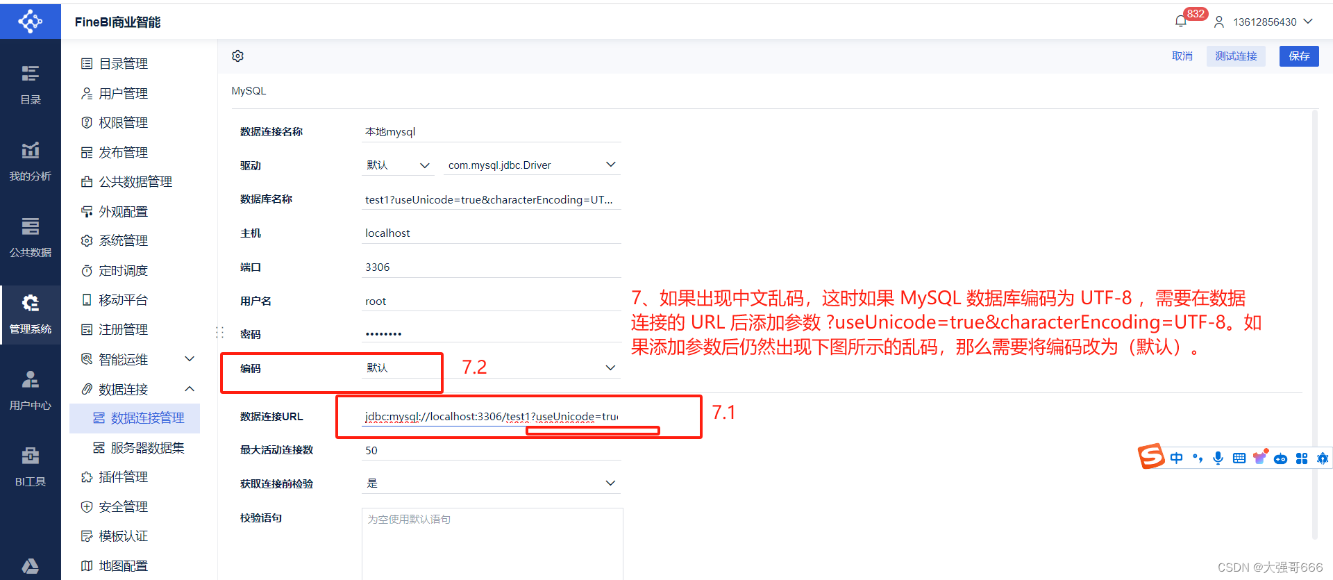Click the 最大活动连接数 field

pos(491,451)
